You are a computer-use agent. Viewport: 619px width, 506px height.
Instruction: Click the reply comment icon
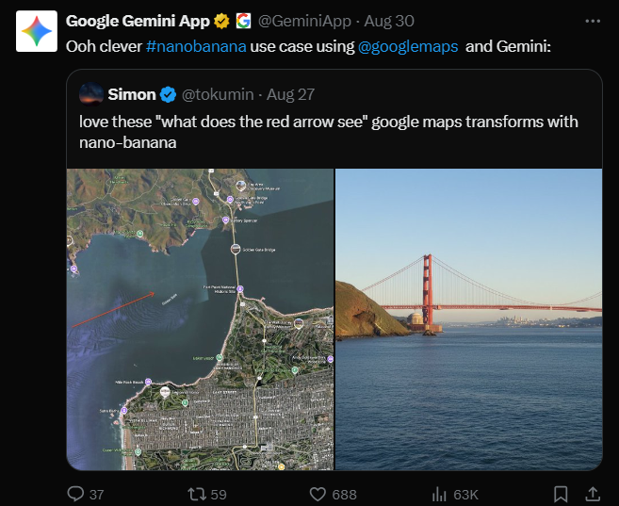(x=76, y=493)
